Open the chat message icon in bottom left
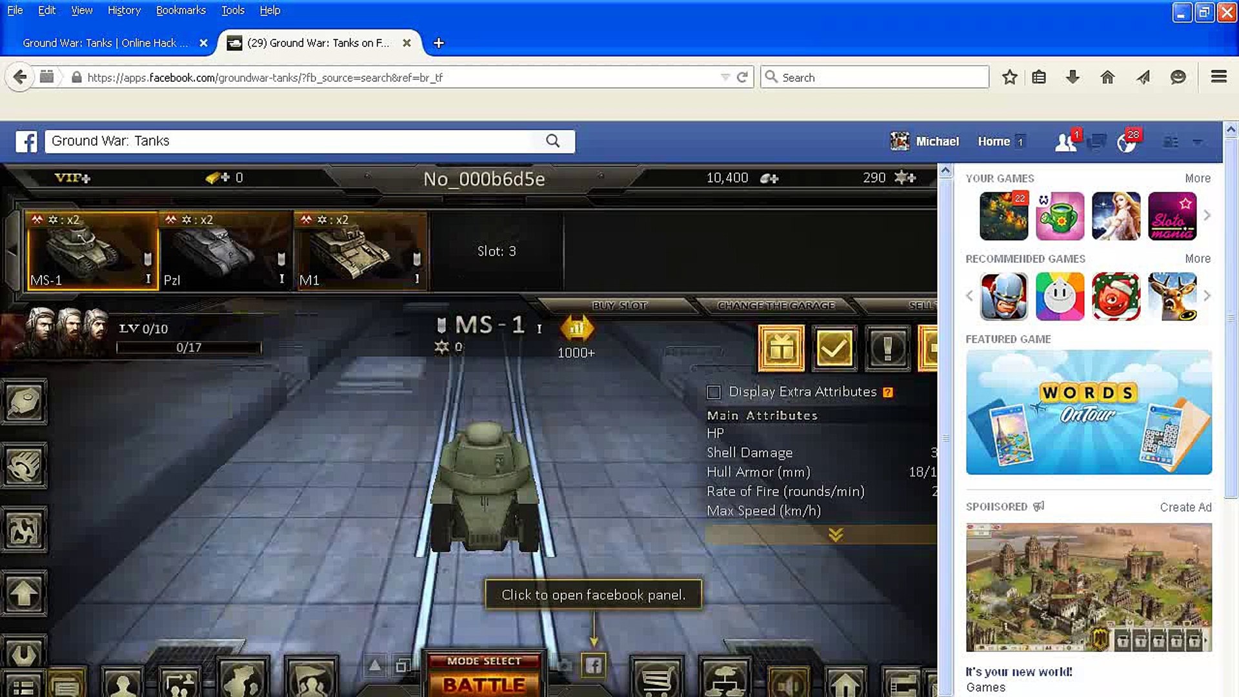1239x697 pixels. pyautogui.click(x=66, y=683)
